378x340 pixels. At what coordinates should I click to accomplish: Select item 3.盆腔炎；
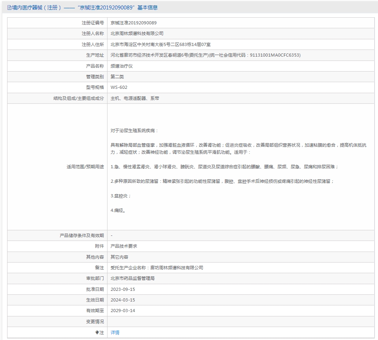point(120,196)
